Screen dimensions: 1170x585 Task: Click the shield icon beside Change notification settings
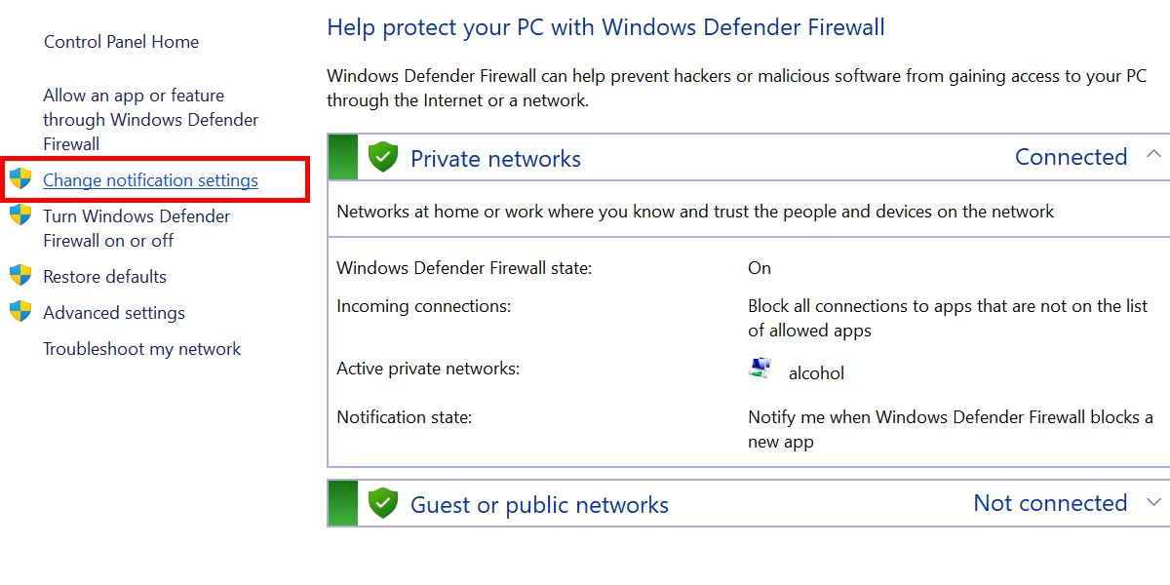[x=21, y=178]
